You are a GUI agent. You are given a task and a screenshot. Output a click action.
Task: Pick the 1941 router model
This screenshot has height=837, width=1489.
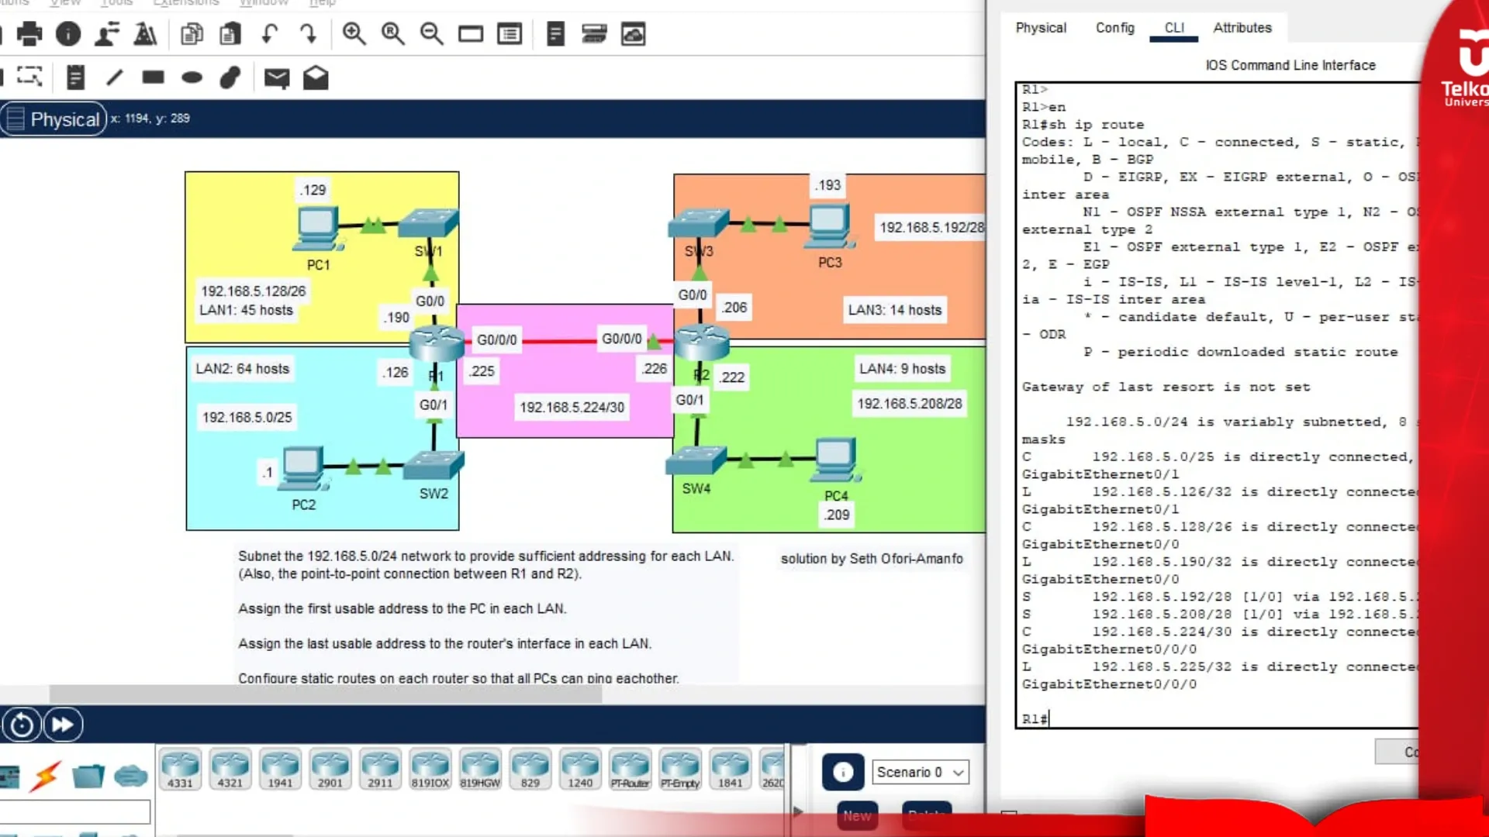coord(280,769)
